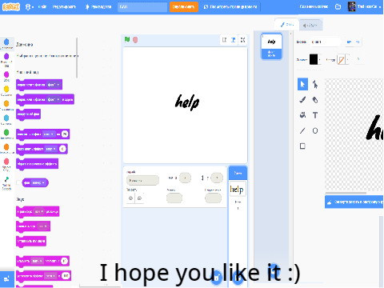
Task: Select the light-blue Sensing blocks category
Action: tap(6, 119)
